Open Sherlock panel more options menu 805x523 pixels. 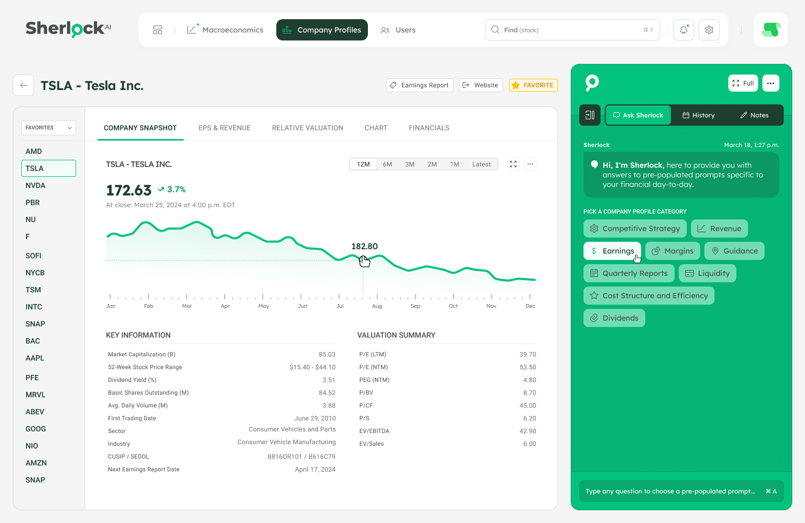[x=771, y=83]
